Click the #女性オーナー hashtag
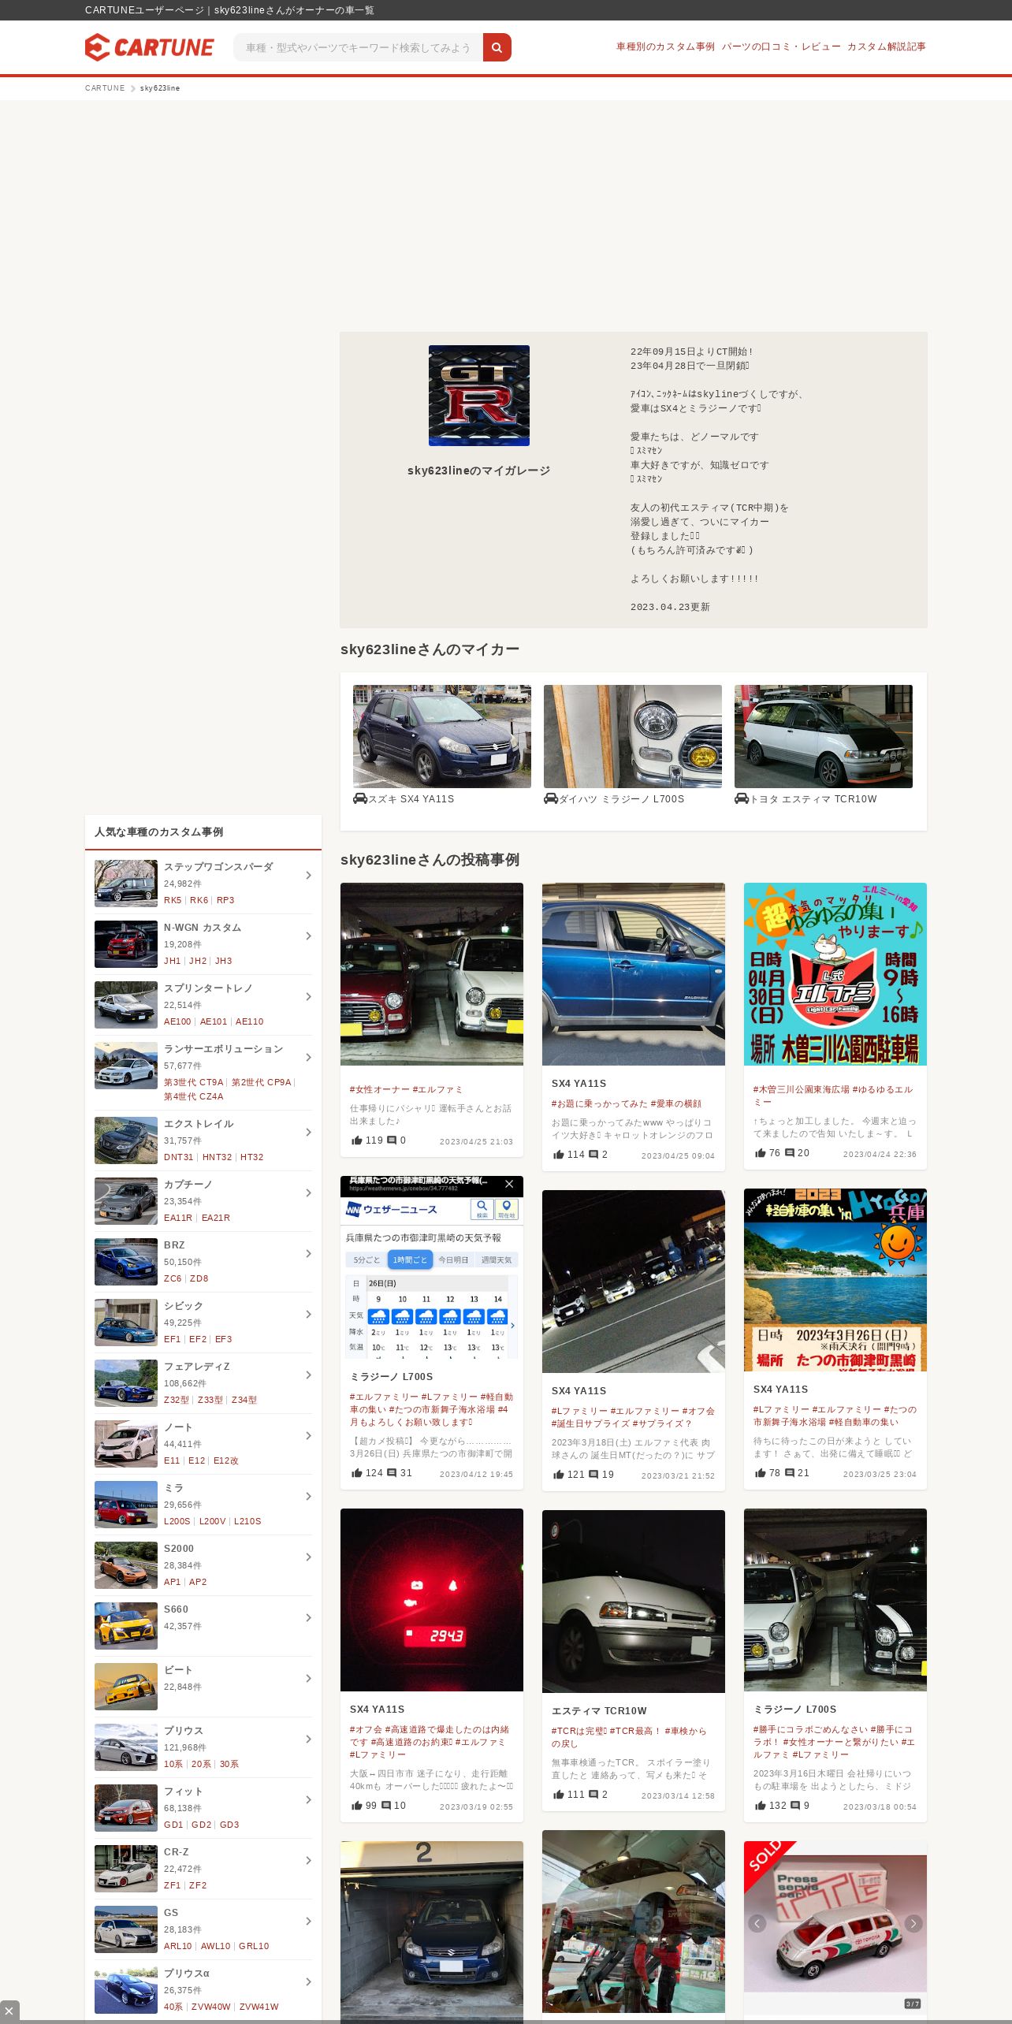1012x2024 pixels. coord(380,1089)
